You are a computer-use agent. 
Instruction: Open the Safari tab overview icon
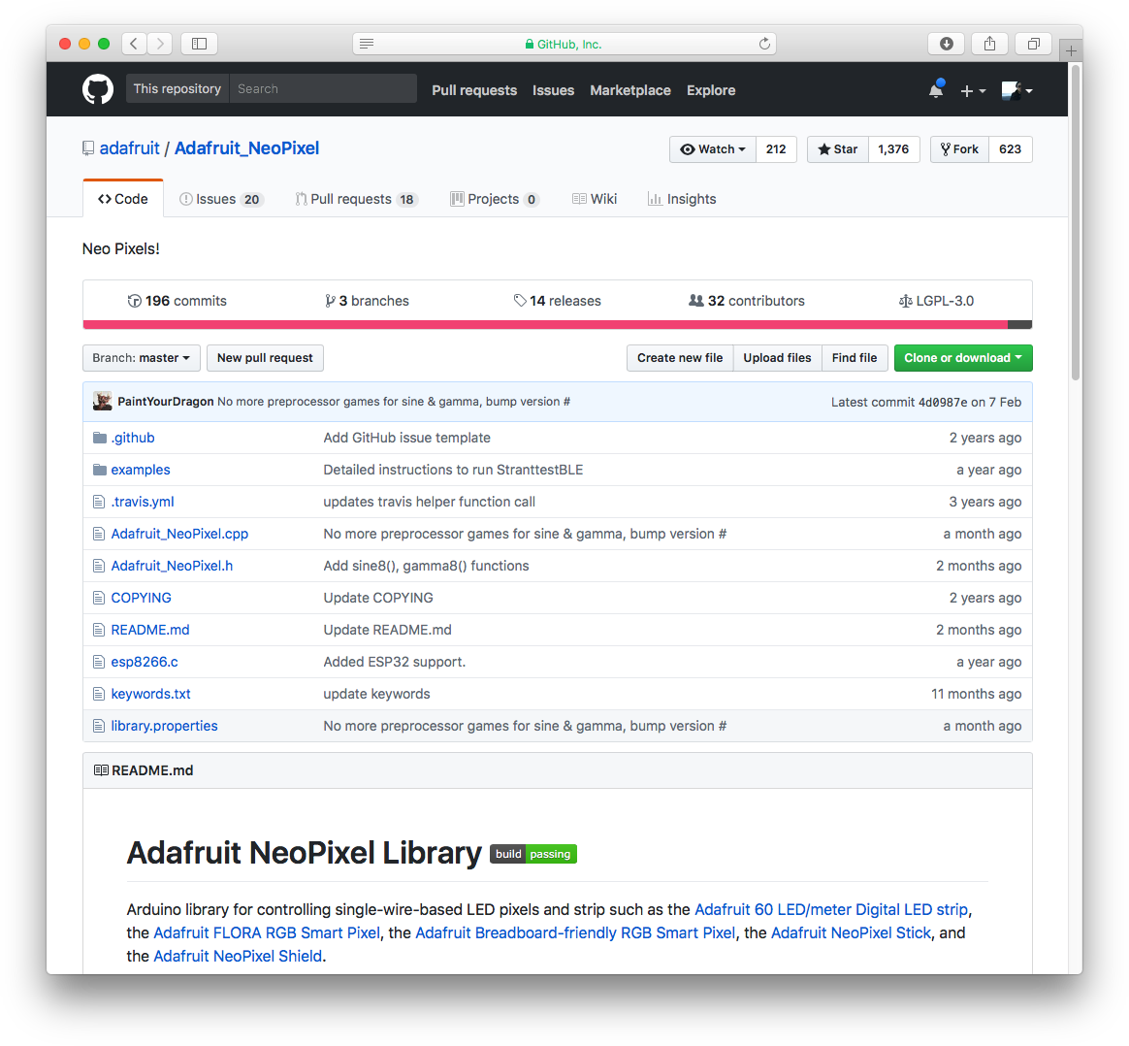pos(1033,44)
